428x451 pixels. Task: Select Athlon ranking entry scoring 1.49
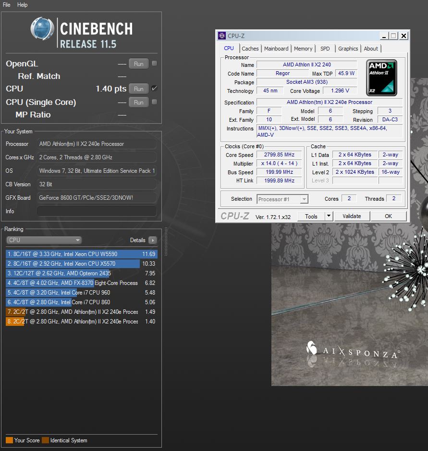82,312
